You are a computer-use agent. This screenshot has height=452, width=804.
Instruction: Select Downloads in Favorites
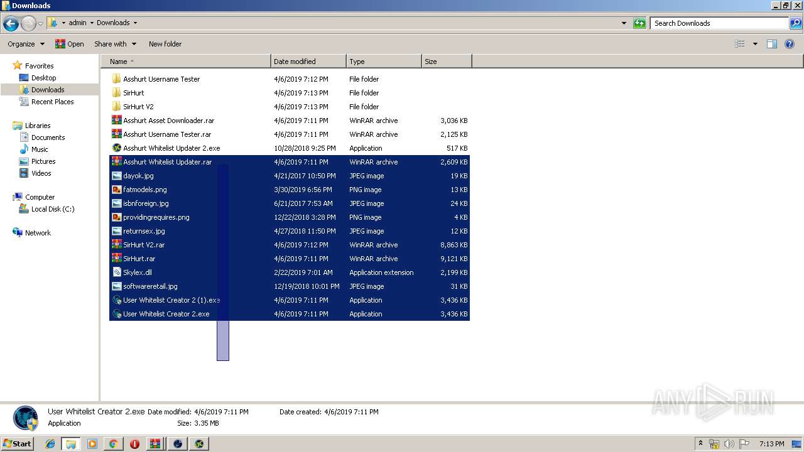click(x=48, y=90)
